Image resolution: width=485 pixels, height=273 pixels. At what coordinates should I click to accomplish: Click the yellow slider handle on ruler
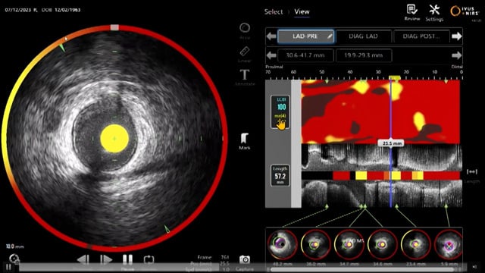[395, 78]
